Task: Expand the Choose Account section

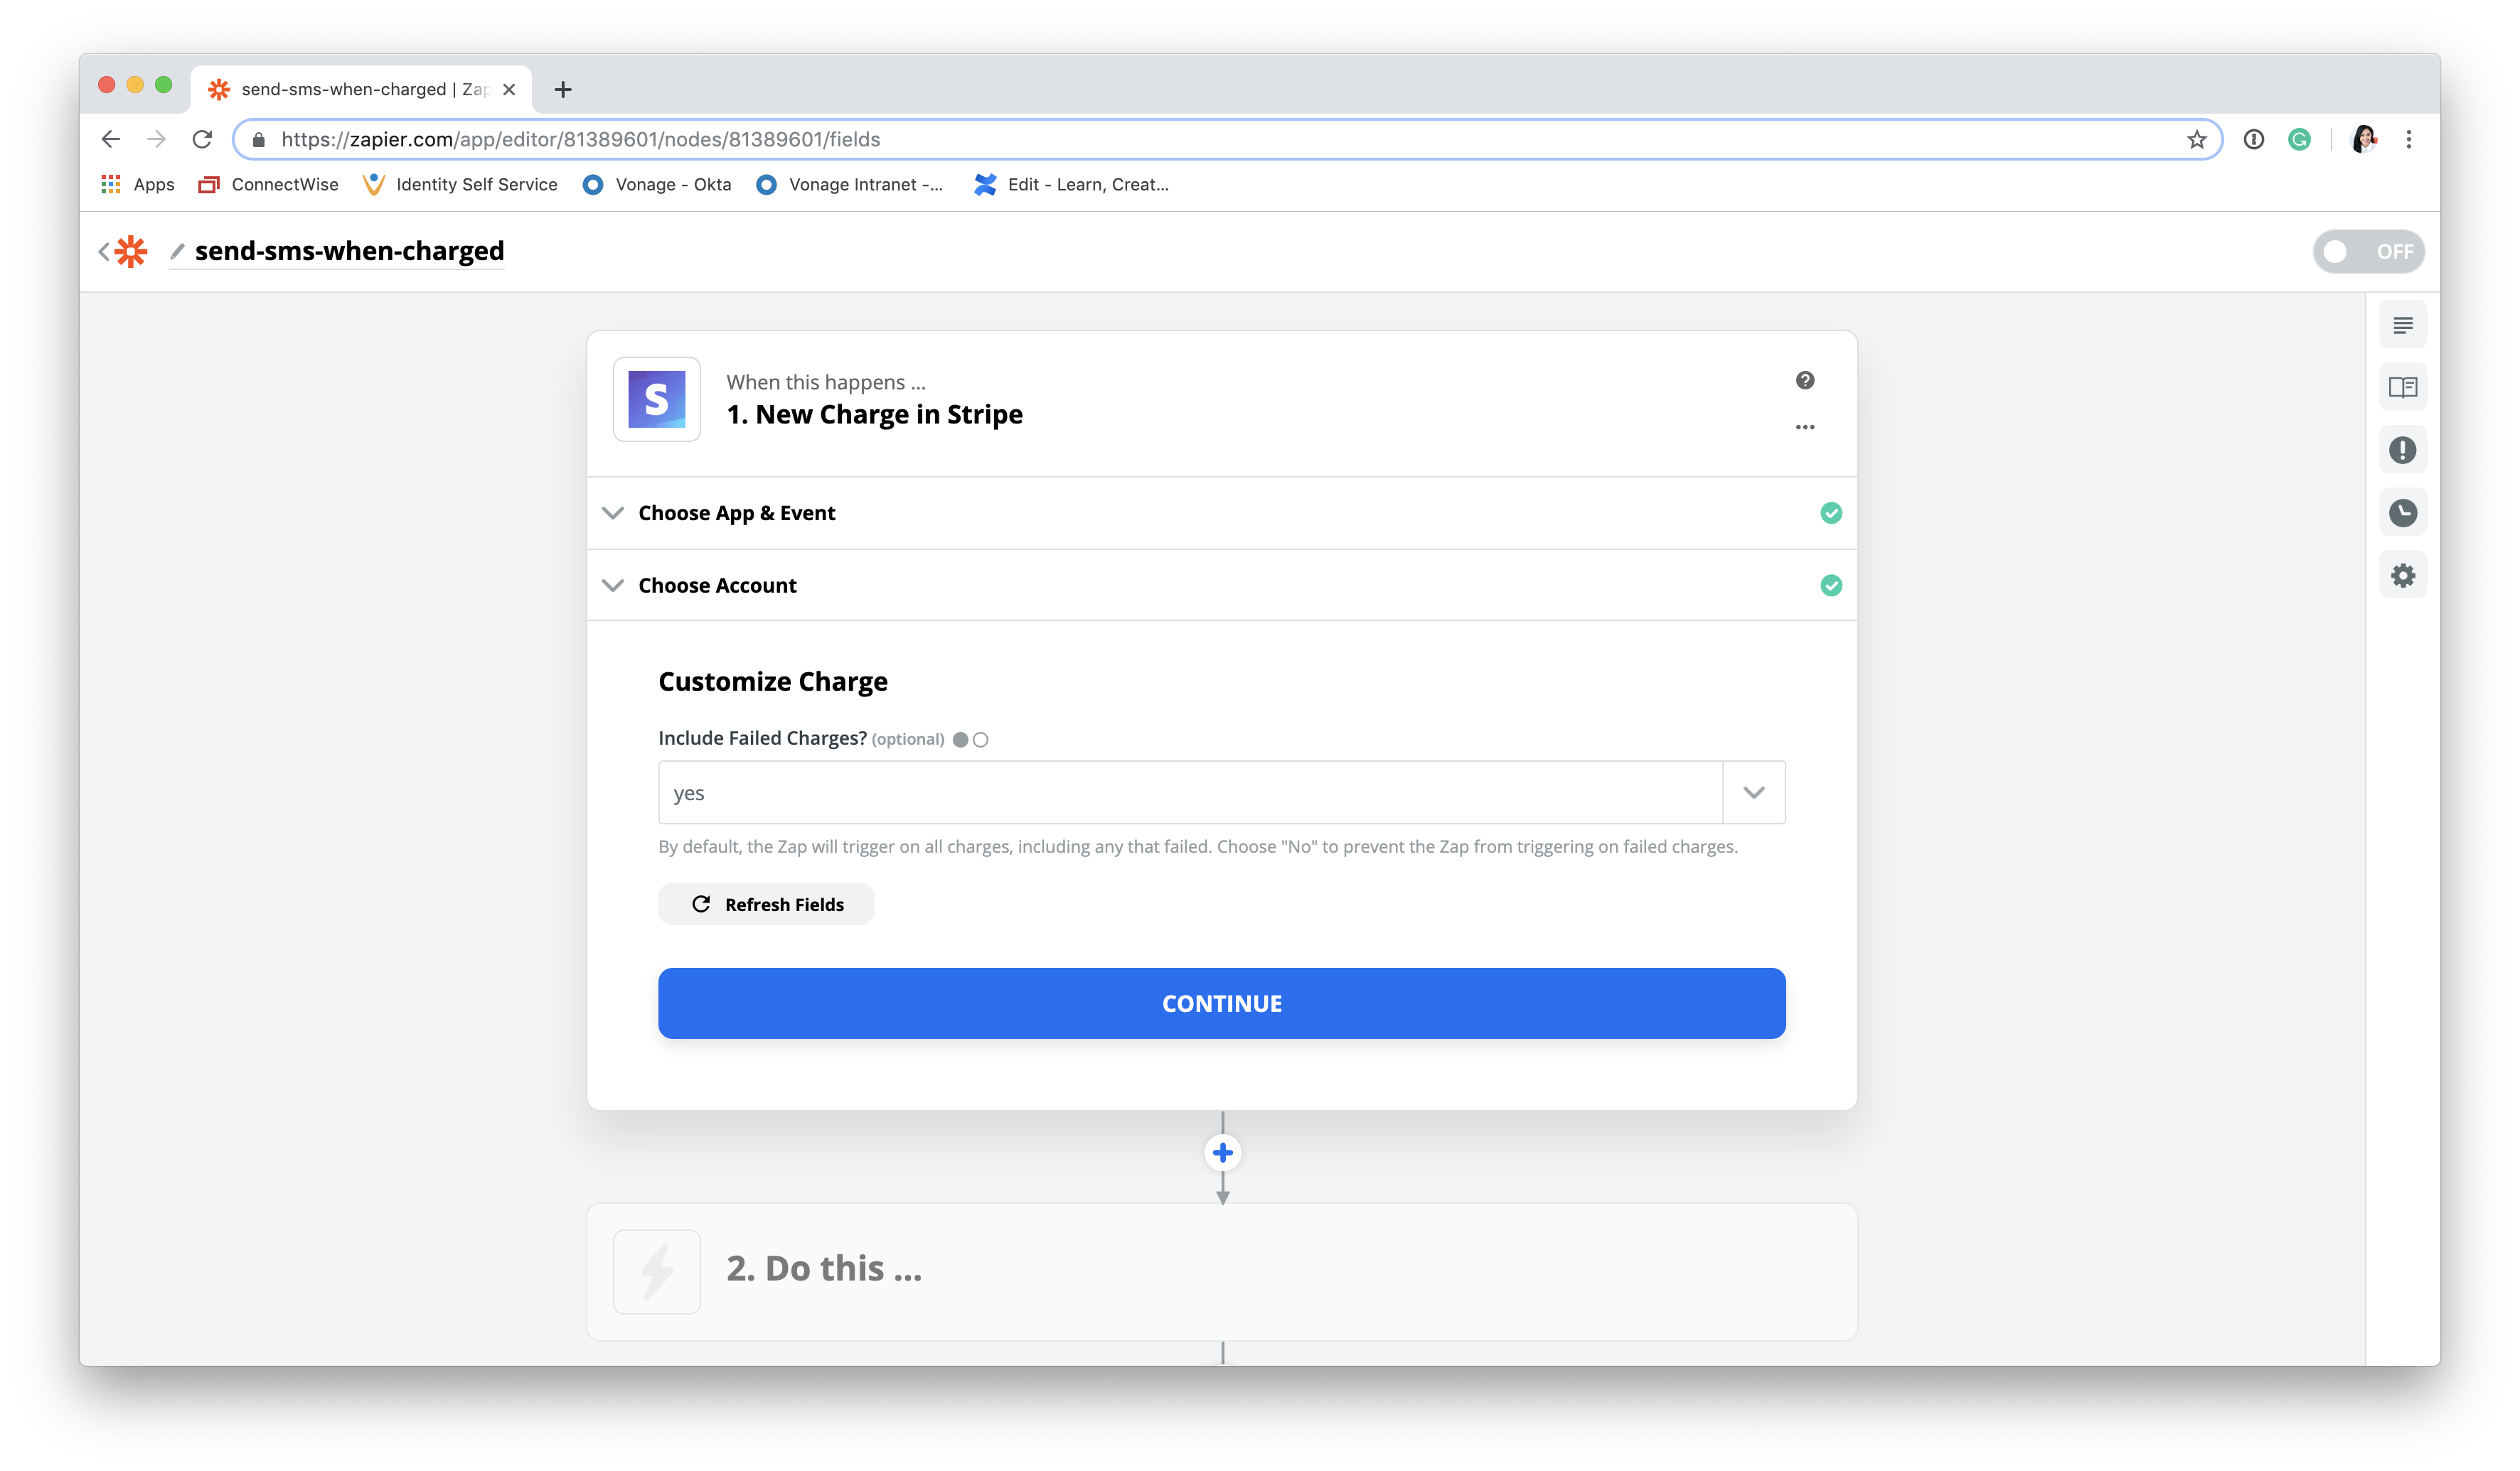Action: 1222,586
